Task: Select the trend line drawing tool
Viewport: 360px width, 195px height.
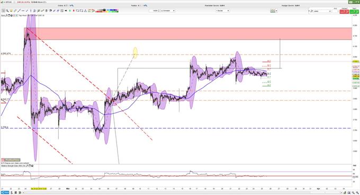Action: (19, 11)
